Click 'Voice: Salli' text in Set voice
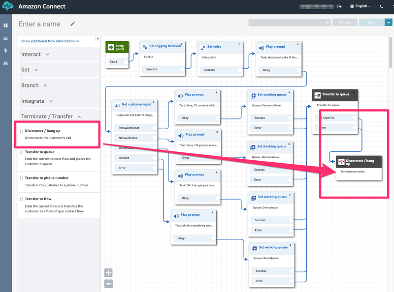 (209, 58)
